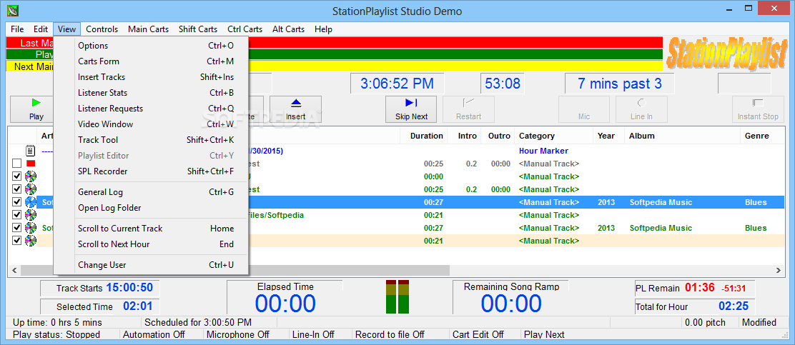Click the Instant Stop button
The image size is (795, 345).
758,109
